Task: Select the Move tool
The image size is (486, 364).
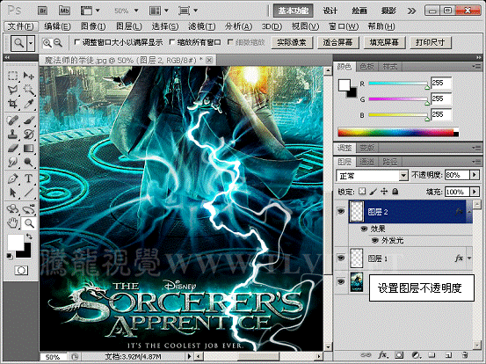Action: [28, 76]
